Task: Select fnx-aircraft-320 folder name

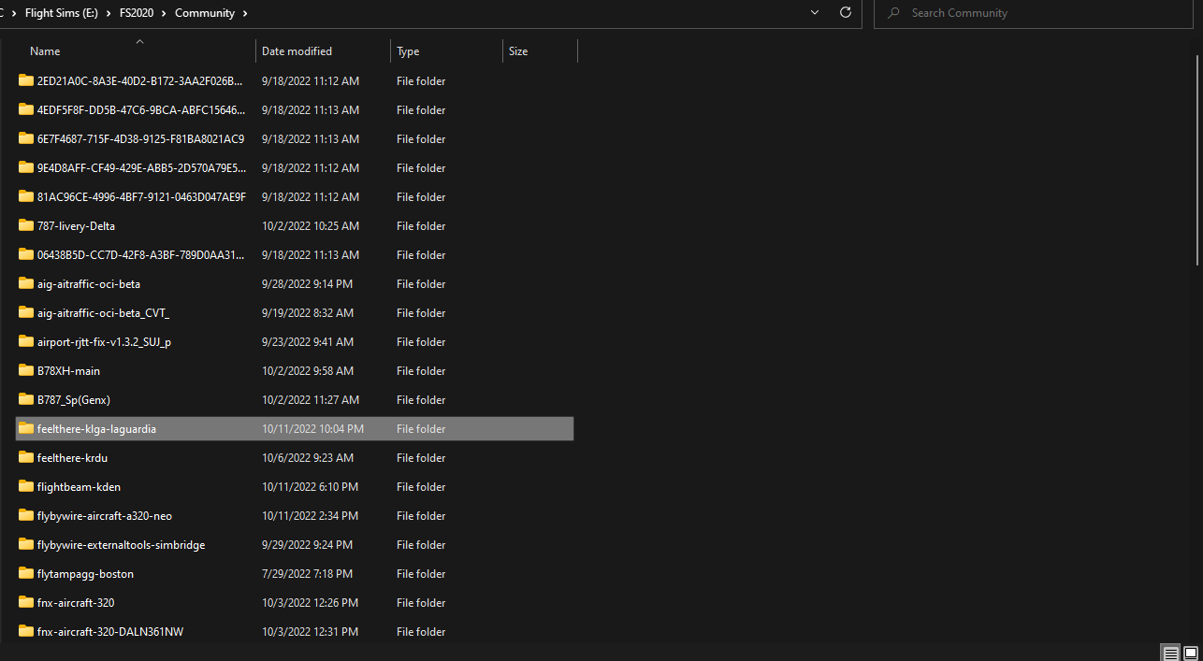Action: tap(76, 602)
